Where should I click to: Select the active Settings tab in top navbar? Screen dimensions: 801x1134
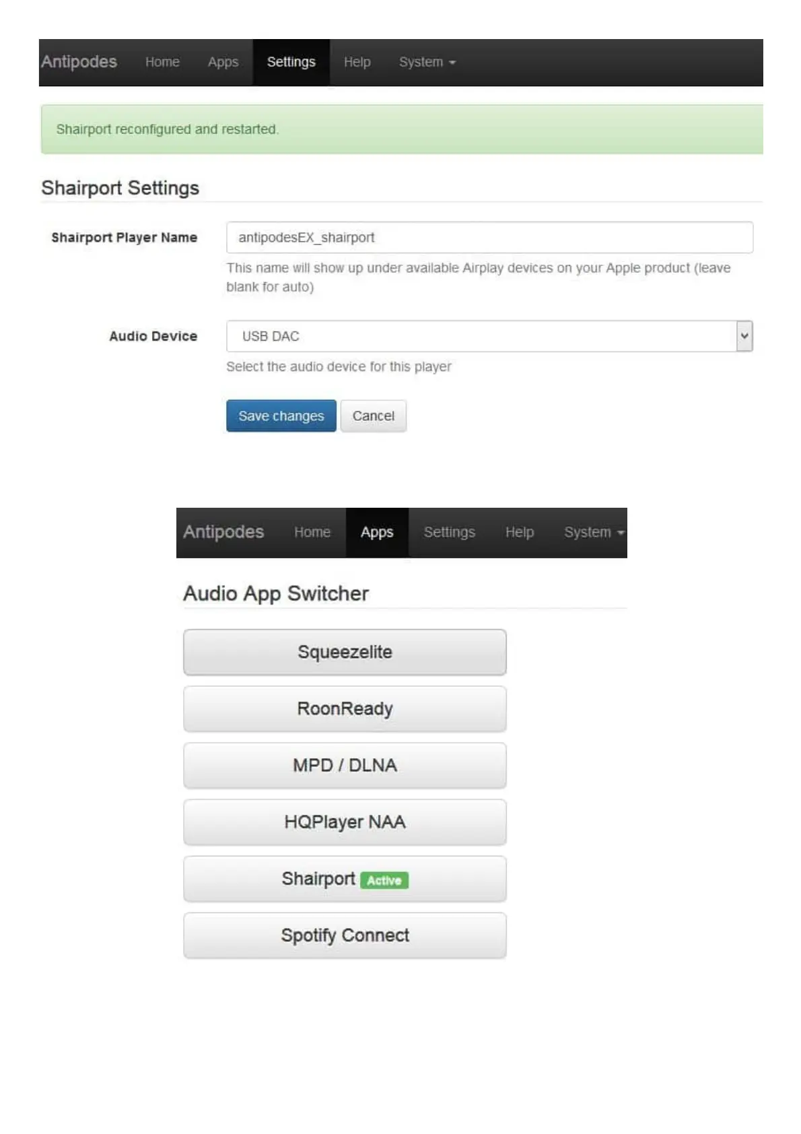(x=291, y=62)
